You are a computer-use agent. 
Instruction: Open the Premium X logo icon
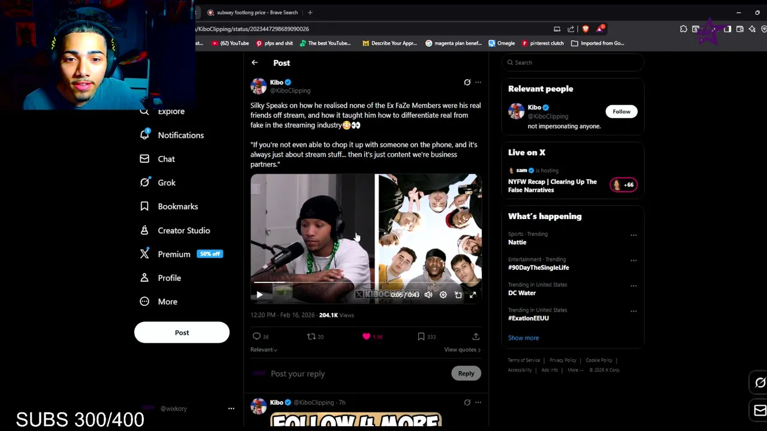coord(144,254)
